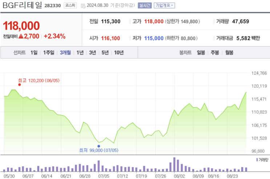
Task: Open the 일봉 candlestick chart
Action: (x=201, y=53)
